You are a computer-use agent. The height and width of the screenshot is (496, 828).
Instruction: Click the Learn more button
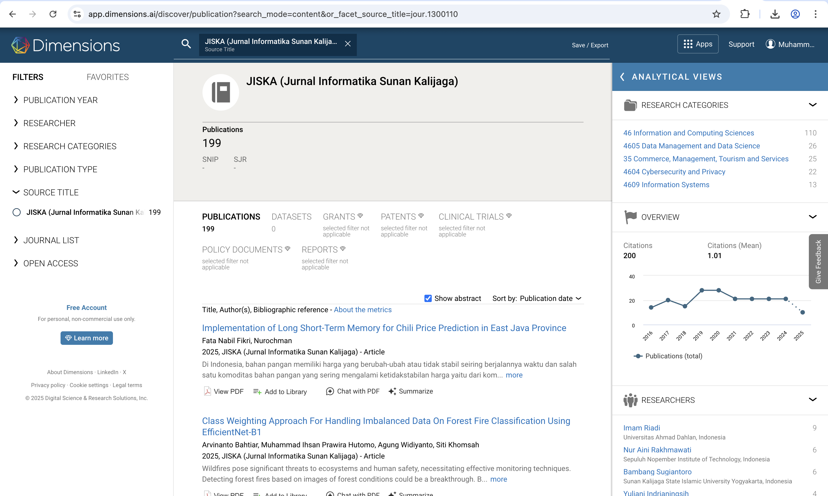click(x=87, y=338)
